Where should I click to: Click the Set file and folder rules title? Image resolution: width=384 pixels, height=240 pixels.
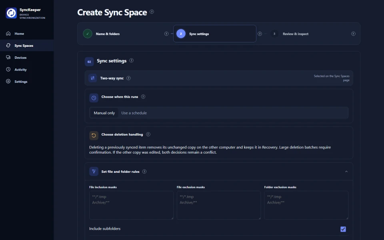click(120, 172)
